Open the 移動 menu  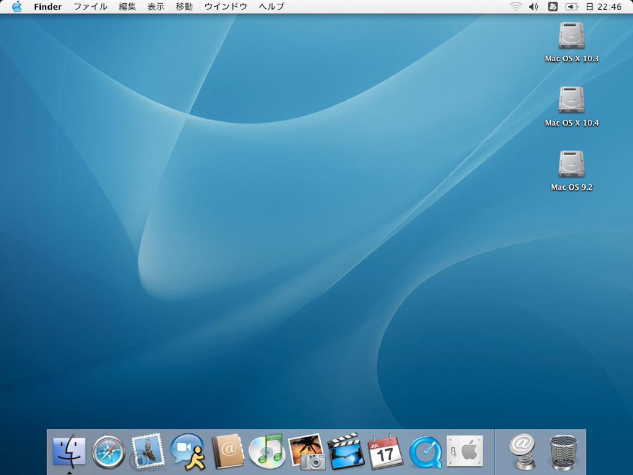tap(184, 6)
